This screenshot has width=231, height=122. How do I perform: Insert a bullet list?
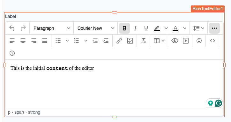58,41
